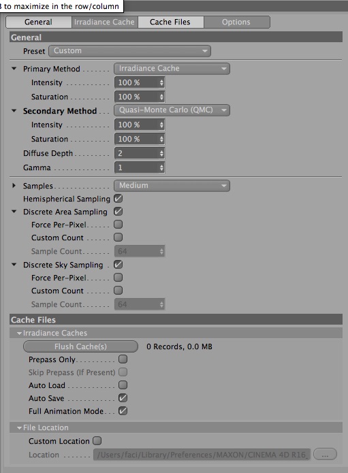This screenshot has height=473, width=348.
Task: Switch to the Irradiance Cache tab
Action: click(x=104, y=22)
